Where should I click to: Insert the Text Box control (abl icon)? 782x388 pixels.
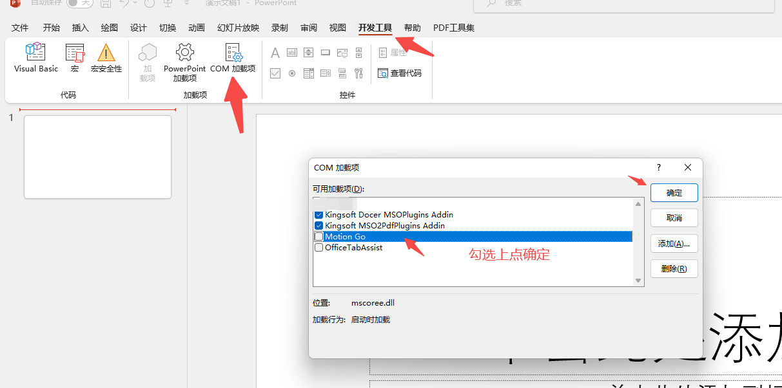click(292, 53)
